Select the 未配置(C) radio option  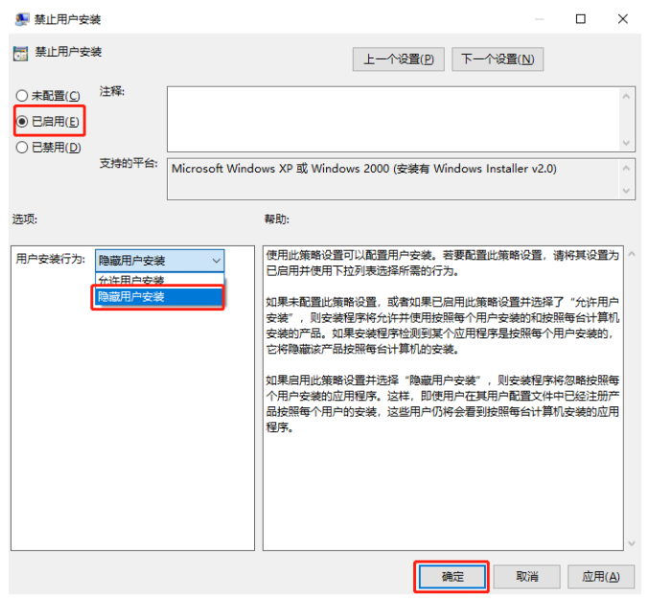point(48,96)
